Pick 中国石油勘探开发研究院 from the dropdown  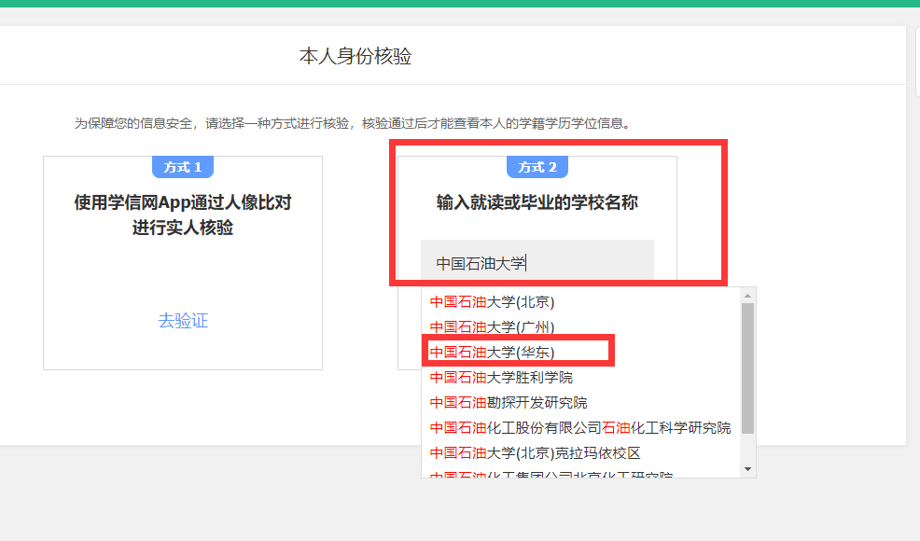pyautogui.click(x=509, y=402)
